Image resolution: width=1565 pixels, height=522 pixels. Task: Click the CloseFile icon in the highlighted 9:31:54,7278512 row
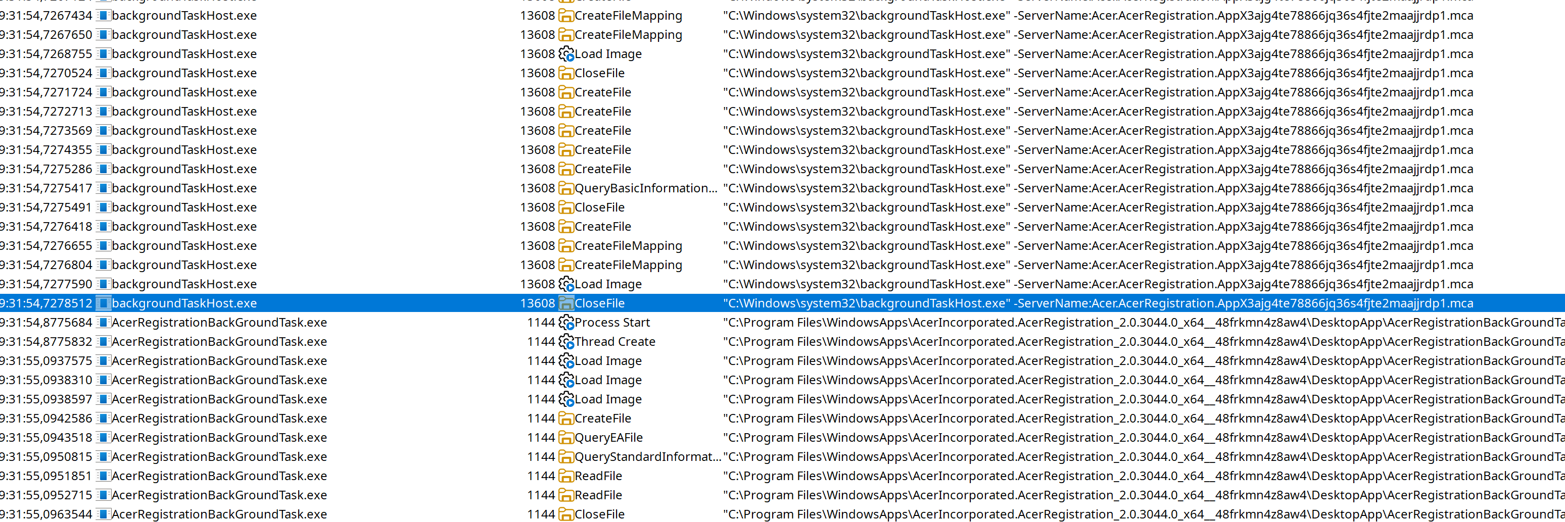click(x=566, y=303)
